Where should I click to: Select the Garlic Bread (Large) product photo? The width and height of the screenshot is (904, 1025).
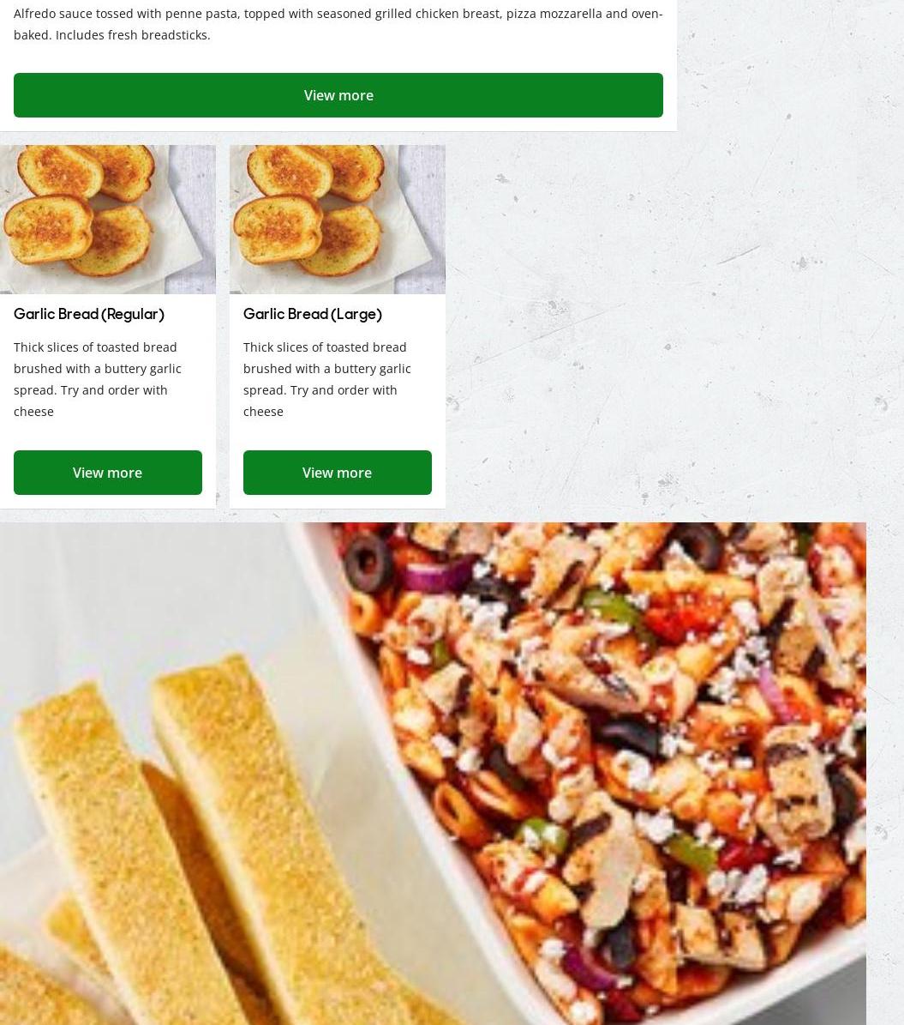coord(337,220)
